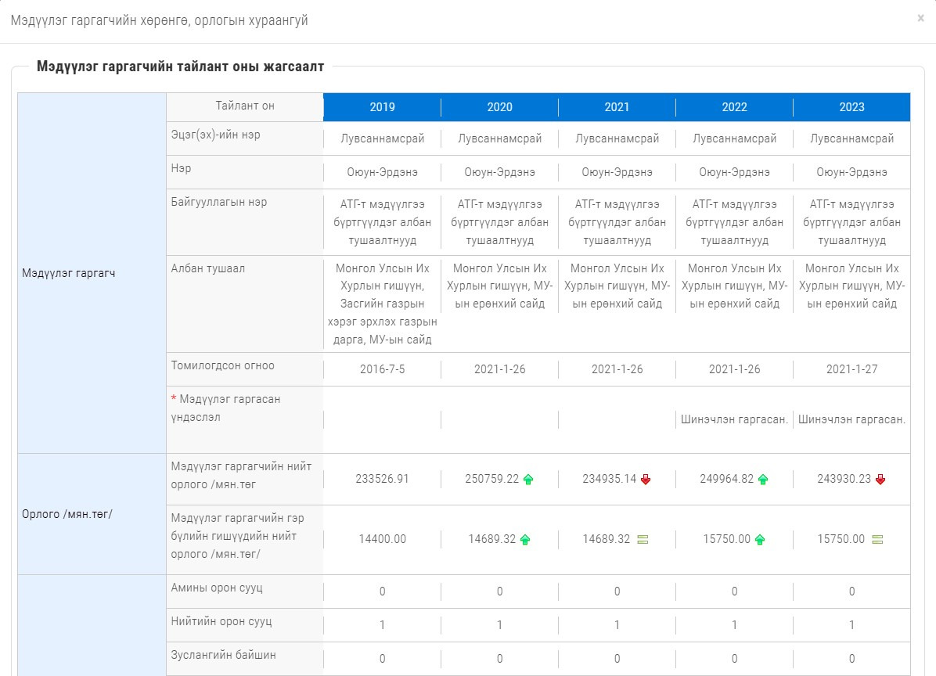Click red down arrow beside 234935.14
This screenshot has height=676, width=936.
tap(646, 479)
